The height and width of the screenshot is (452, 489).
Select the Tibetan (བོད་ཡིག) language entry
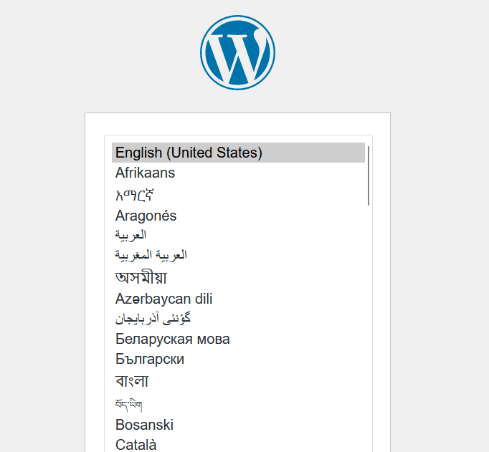point(128,405)
